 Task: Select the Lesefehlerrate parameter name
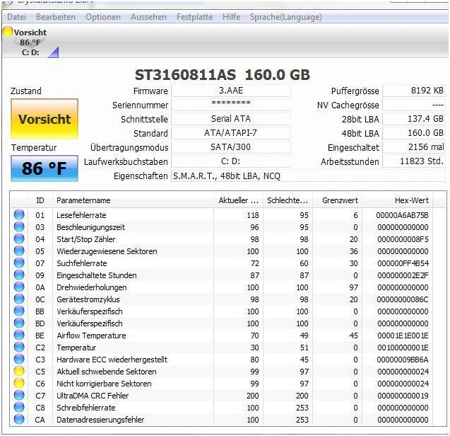pyautogui.click(x=81, y=215)
